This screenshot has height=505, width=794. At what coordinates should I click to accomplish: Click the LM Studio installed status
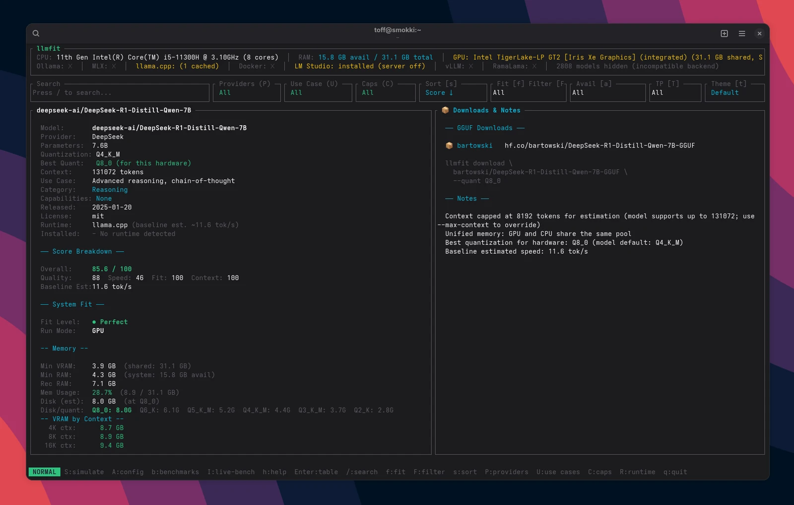(x=360, y=66)
